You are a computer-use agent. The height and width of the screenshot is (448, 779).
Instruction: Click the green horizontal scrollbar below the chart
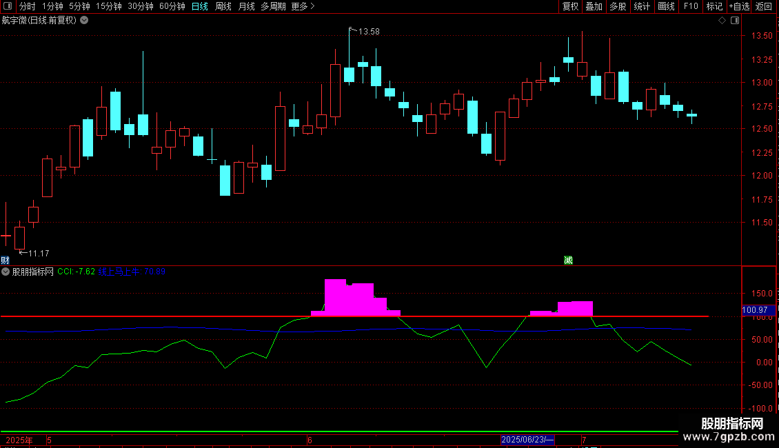(339, 432)
